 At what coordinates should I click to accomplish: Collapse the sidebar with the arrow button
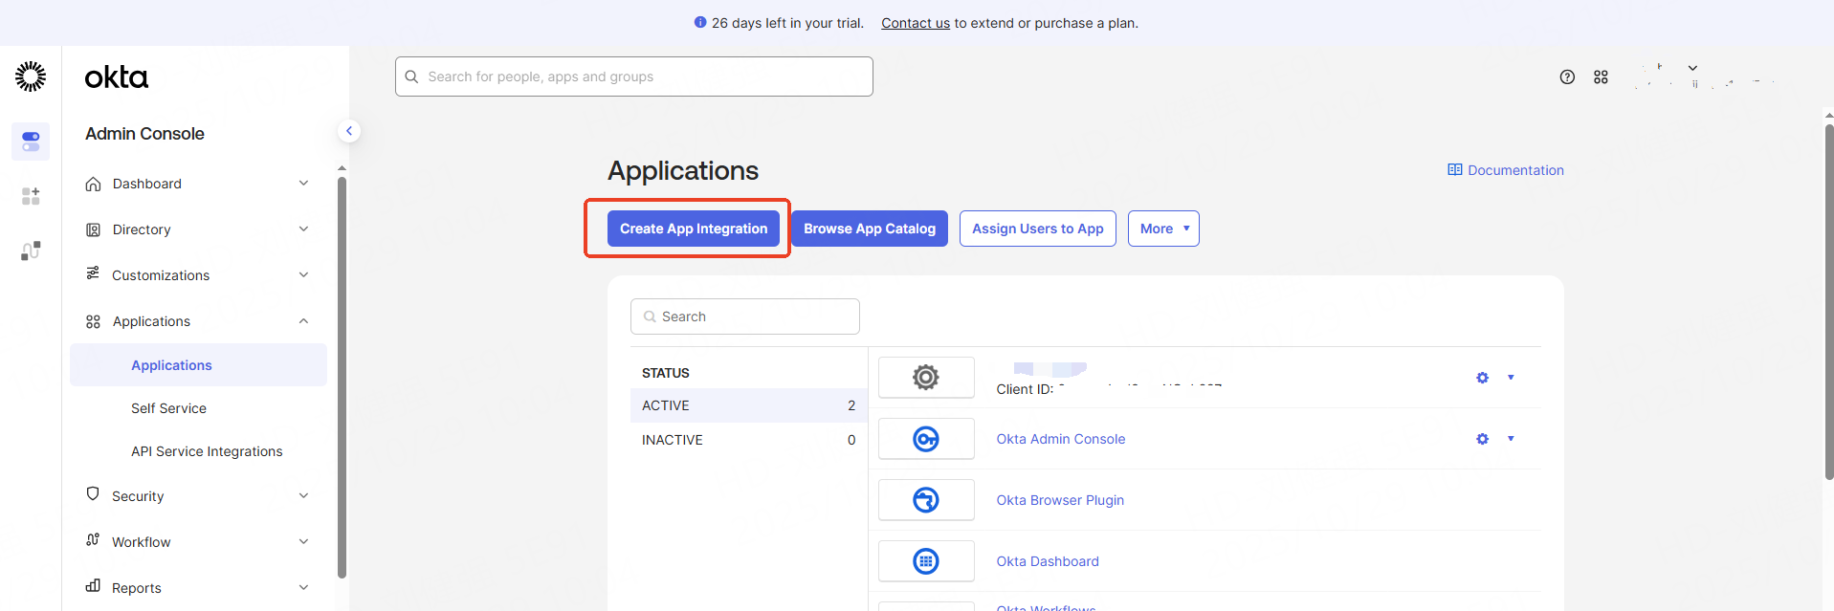click(x=349, y=131)
